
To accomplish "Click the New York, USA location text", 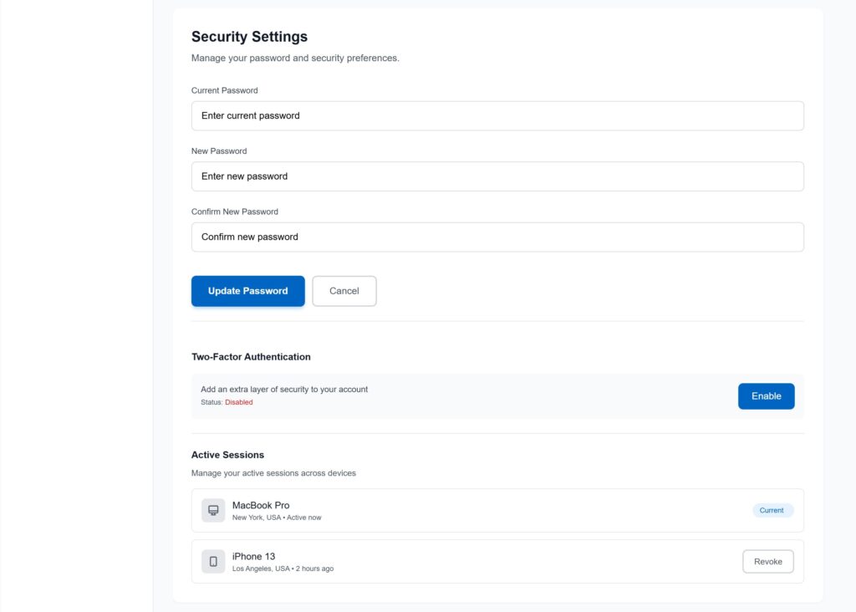I will click(x=256, y=518).
